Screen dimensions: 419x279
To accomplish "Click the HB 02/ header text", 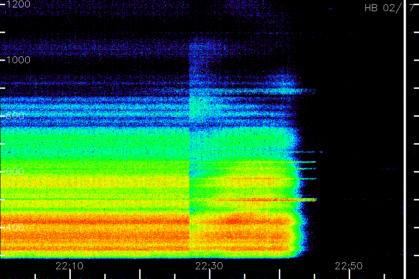I will pos(383,8).
